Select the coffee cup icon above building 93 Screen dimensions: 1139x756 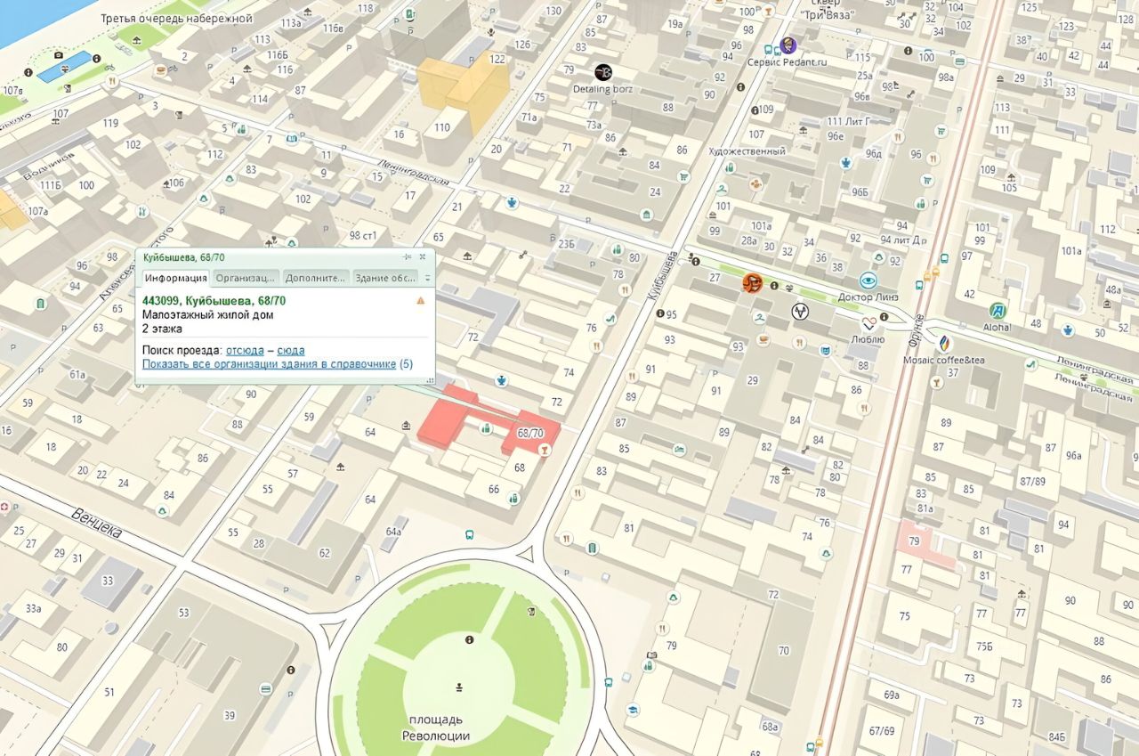pos(763,340)
